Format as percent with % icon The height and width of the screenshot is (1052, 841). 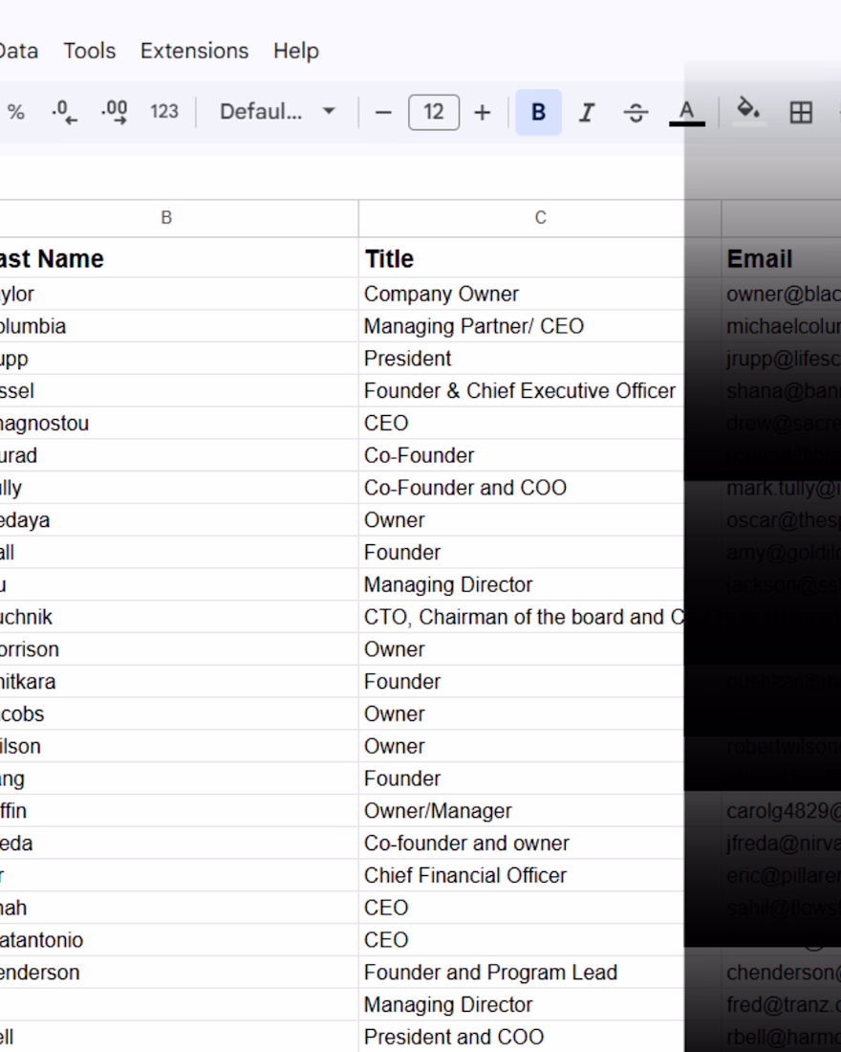16,112
